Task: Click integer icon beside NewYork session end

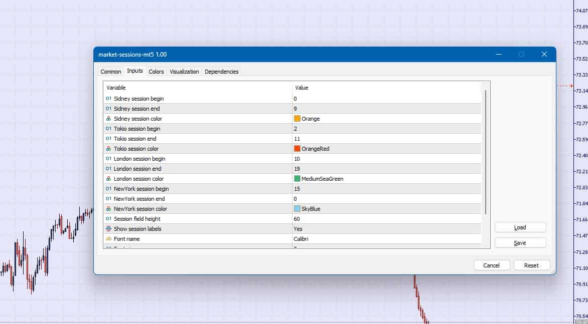Action: coord(109,199)
